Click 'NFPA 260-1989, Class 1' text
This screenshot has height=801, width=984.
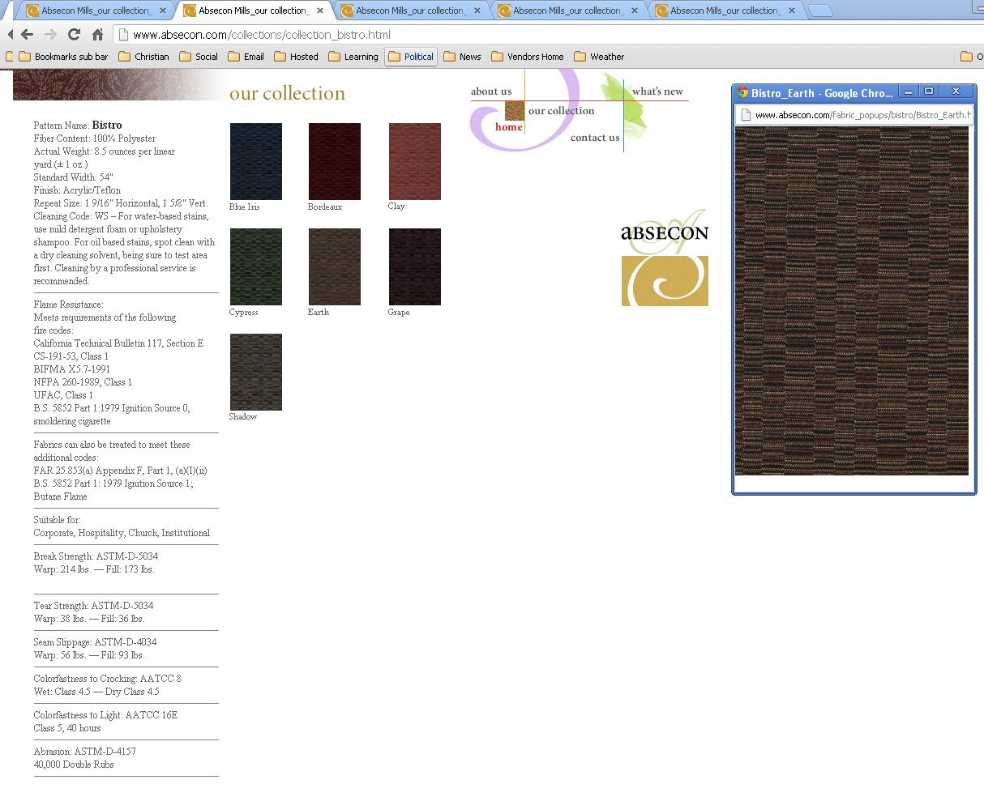click(83, 382)
